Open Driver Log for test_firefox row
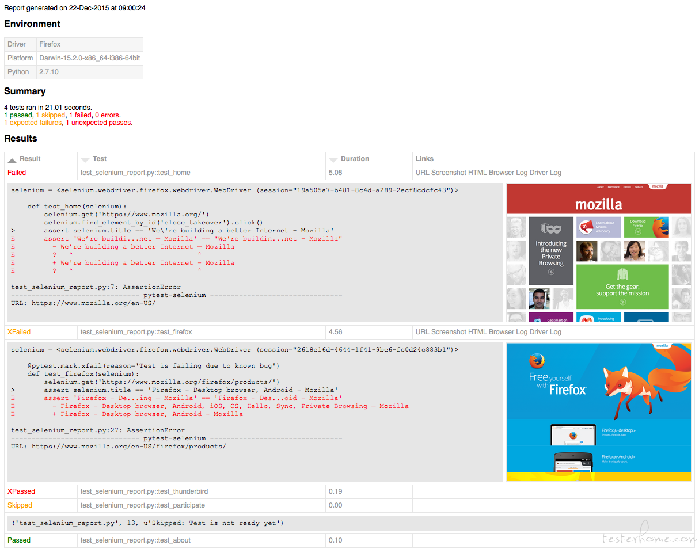This screenshot has width=699, height=553. 545,332
